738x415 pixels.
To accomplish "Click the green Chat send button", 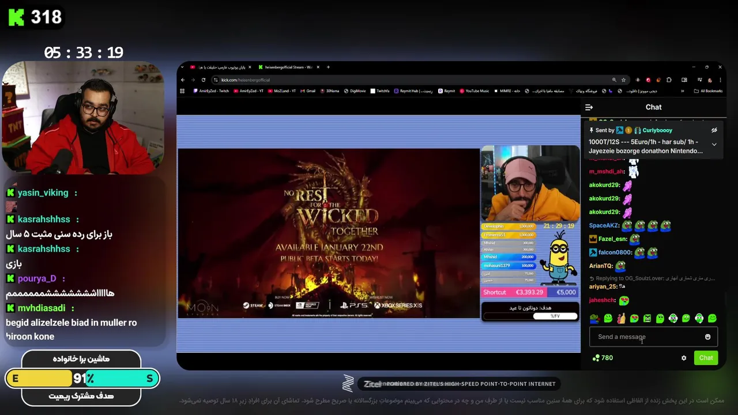I will click(x=706, y=358).
